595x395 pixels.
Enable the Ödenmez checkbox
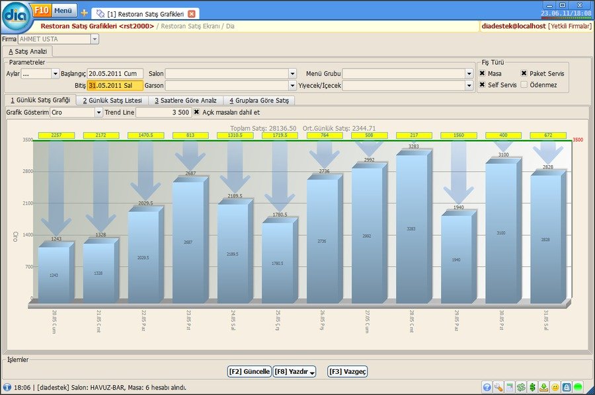[524, 85]
